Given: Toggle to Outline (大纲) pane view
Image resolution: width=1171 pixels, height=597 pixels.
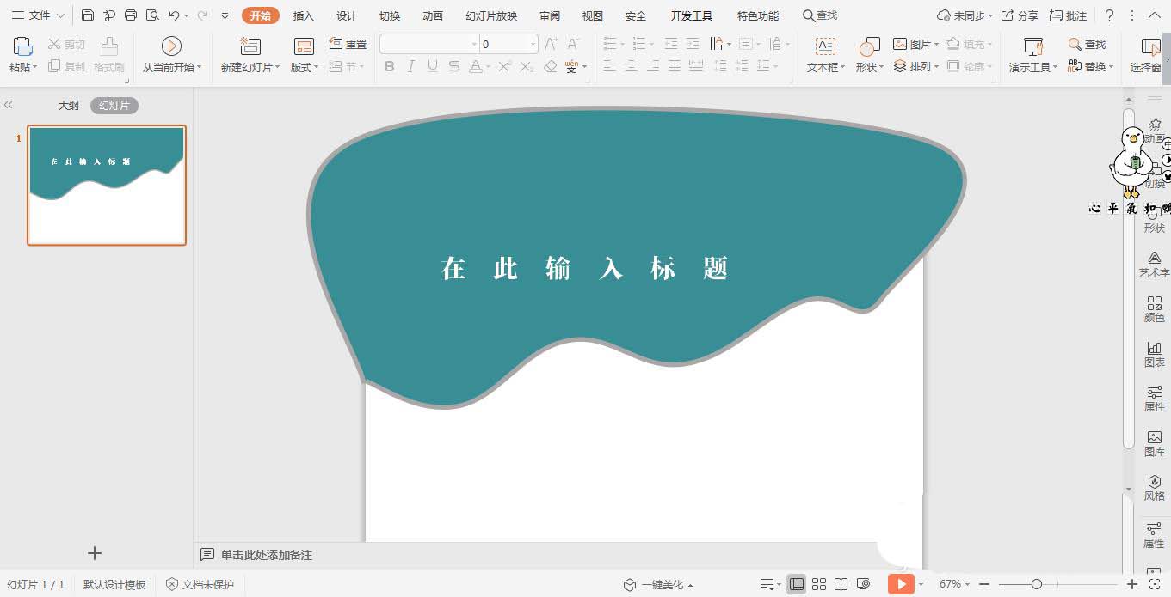Looking at the screenshot, I should click(x=68, y=106).
